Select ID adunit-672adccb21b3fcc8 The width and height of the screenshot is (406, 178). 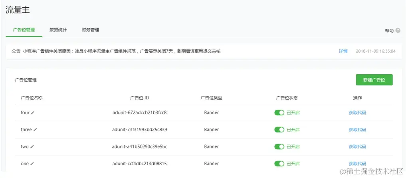[140, 113]
